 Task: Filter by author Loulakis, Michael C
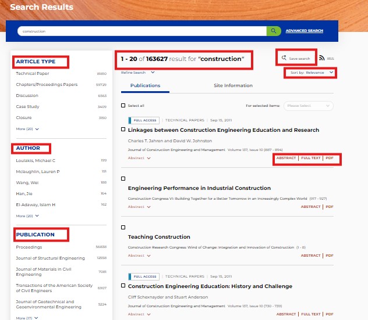[36, 160]
